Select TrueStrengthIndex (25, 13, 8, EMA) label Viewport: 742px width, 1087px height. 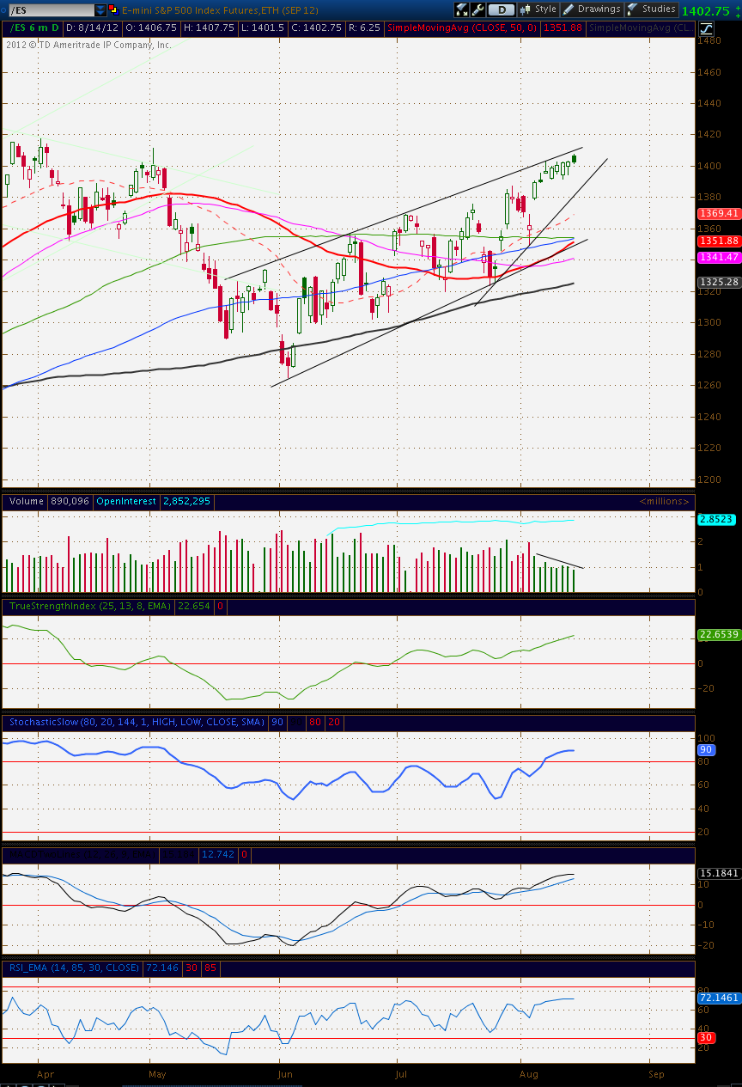point(90,606)
